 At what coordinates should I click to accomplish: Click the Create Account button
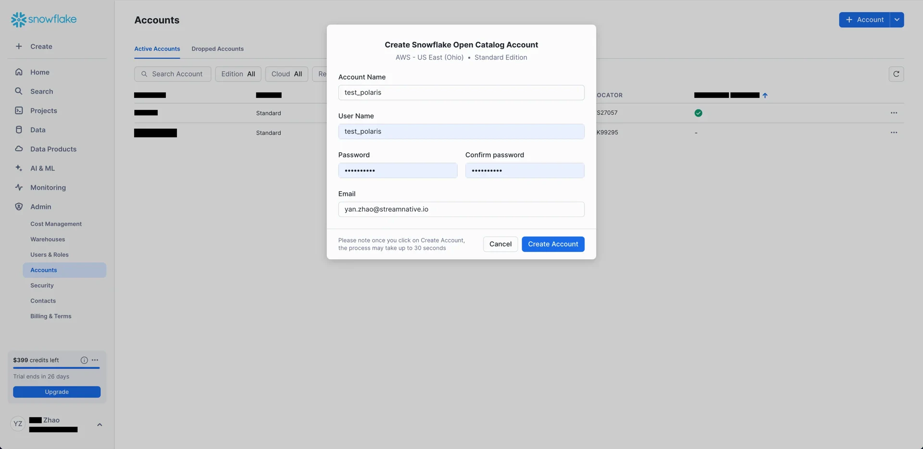tap(553, 244)
